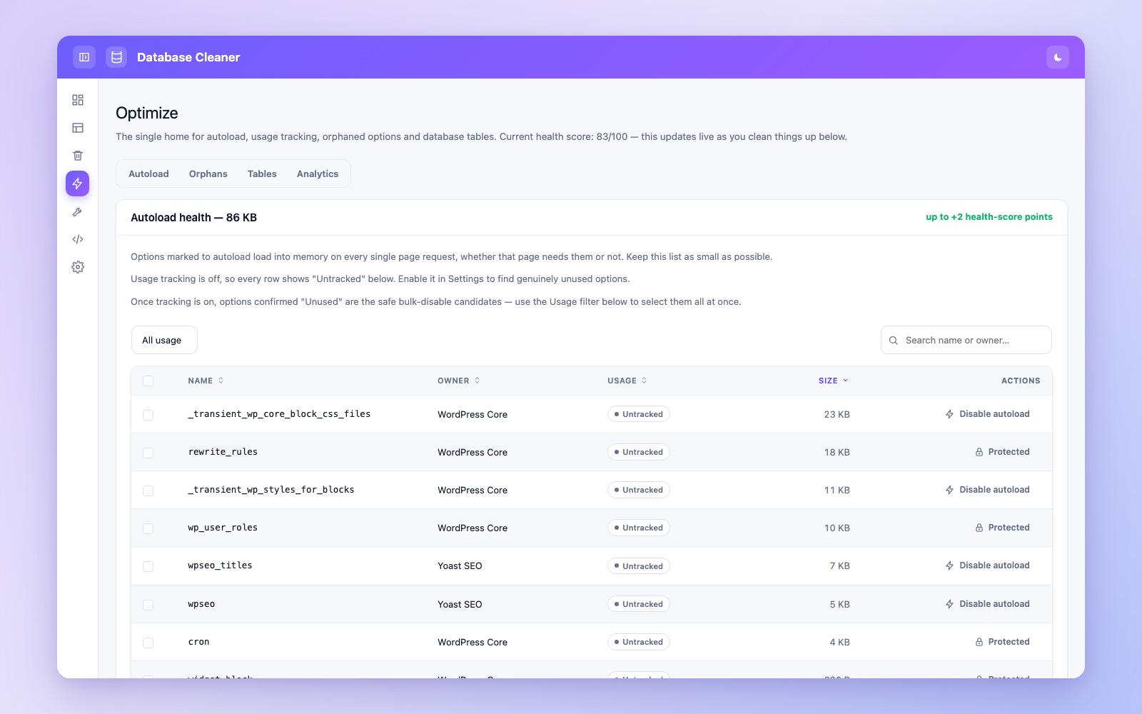Check the _transient_wp_core_block_css_files row checkbox
The image size is (1142, 714).
point(148,415)
